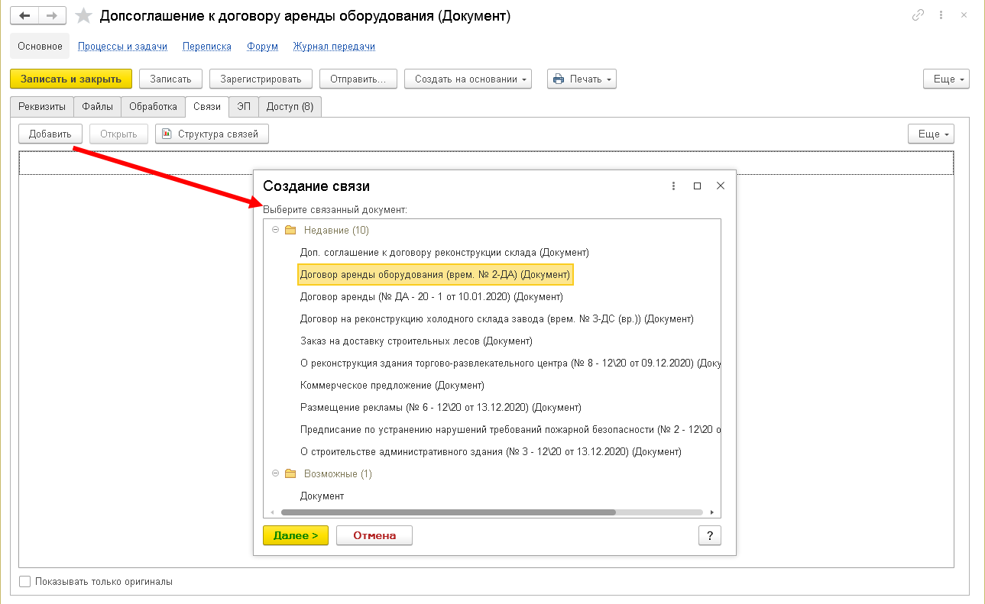Viewport: 985px width, 604px height.
Task: Click the Отправить... button
Action: (358, 79)
